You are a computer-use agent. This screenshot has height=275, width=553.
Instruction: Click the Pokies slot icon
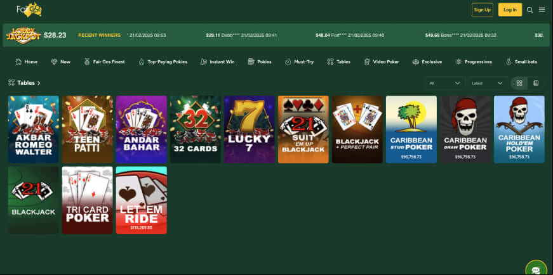[x=251, y=61]
